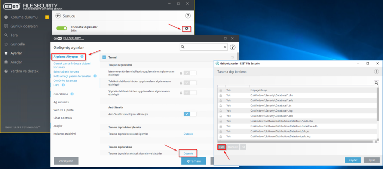Viewport: 383px width, 169px height.
Task: Toggle Tehlikeli olabilecek uygulamalar detection
Action: tap(190, 83)
